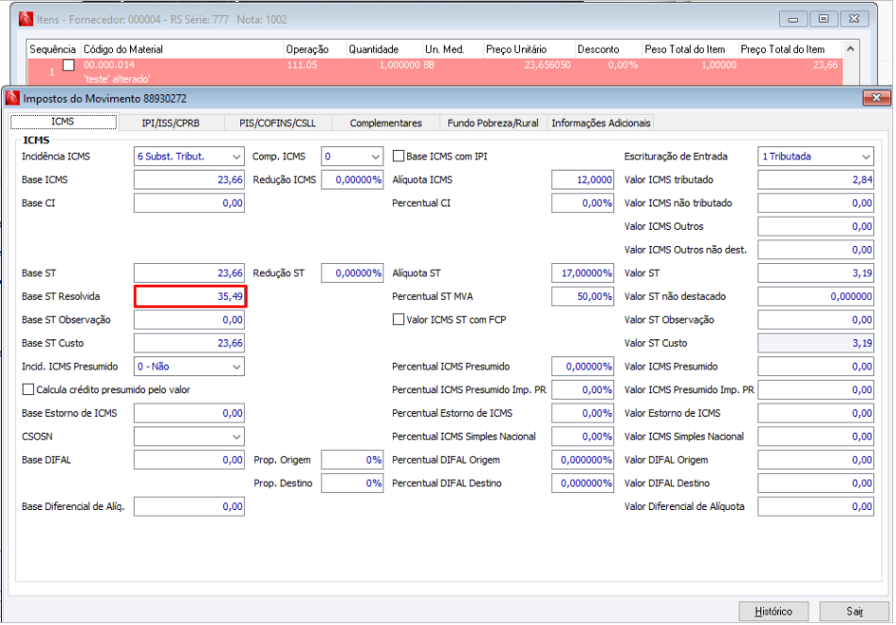
Task: Click the item list scroll up arrow
Action: pyautogui.click(x=850, y=49)
